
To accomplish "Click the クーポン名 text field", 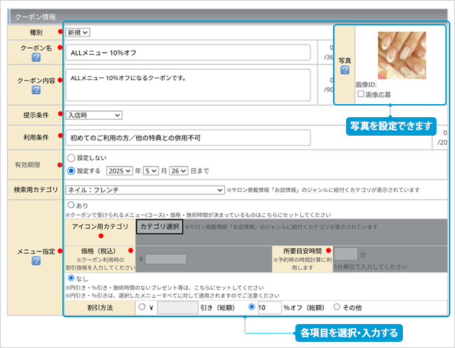I will click(188, 53).
